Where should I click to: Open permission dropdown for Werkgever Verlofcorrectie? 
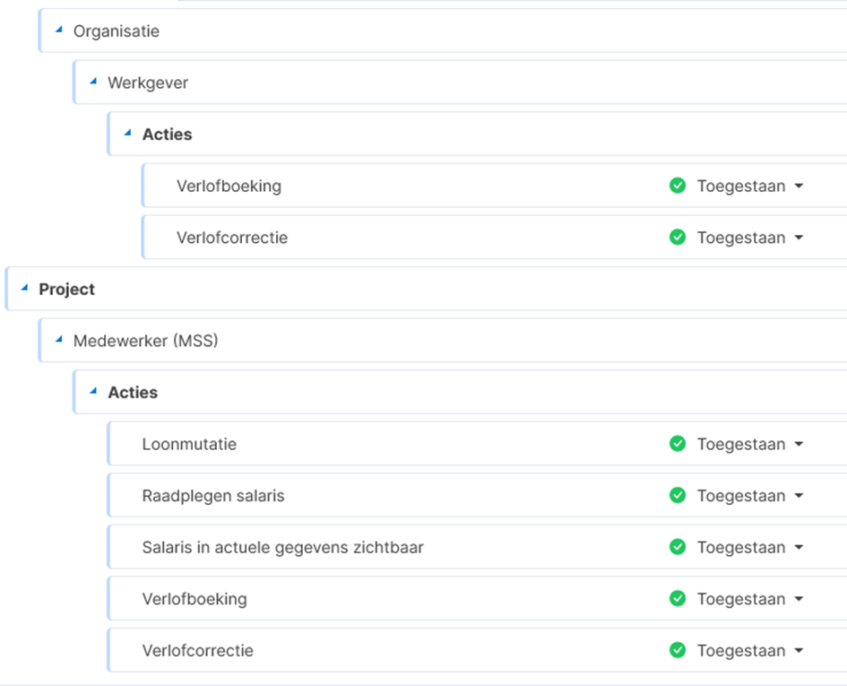click(x=750, y=238)
